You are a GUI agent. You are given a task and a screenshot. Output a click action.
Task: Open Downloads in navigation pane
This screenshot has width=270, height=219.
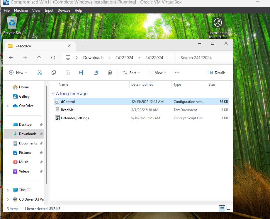tap(23, 134)
